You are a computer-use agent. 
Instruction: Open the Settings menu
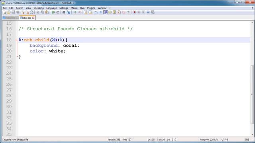tap(64, 8)
